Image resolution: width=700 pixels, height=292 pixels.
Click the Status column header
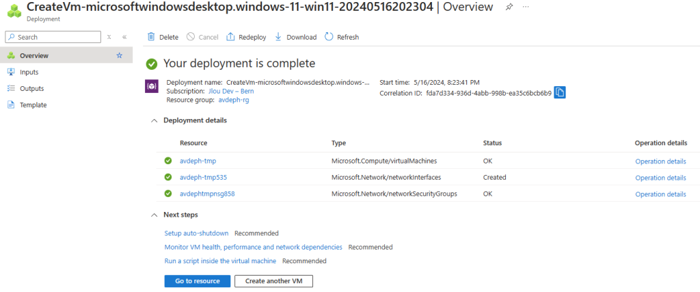(x=492, y=143)
